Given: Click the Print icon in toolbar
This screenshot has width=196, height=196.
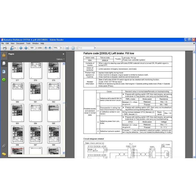Looking at the screenshot, I should point(5,48).
